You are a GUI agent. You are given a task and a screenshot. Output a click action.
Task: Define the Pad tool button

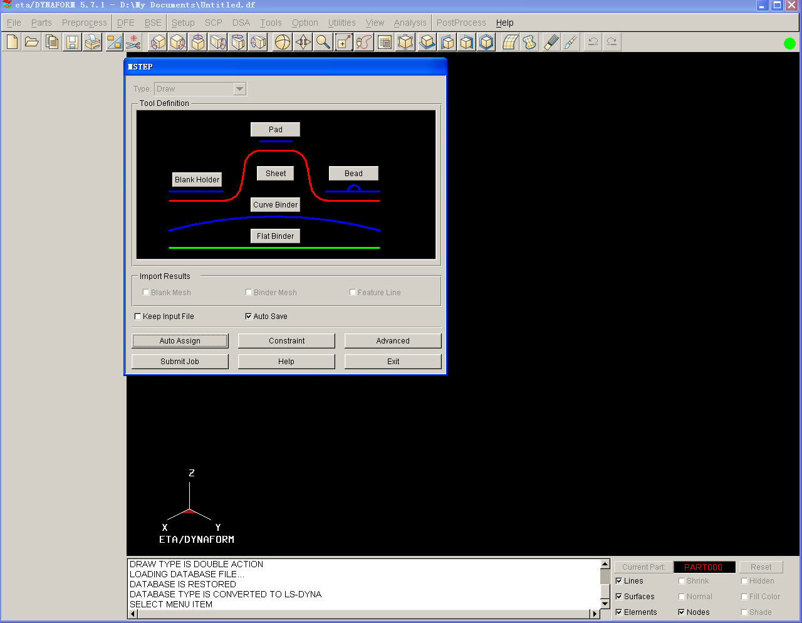pos(276,129)
